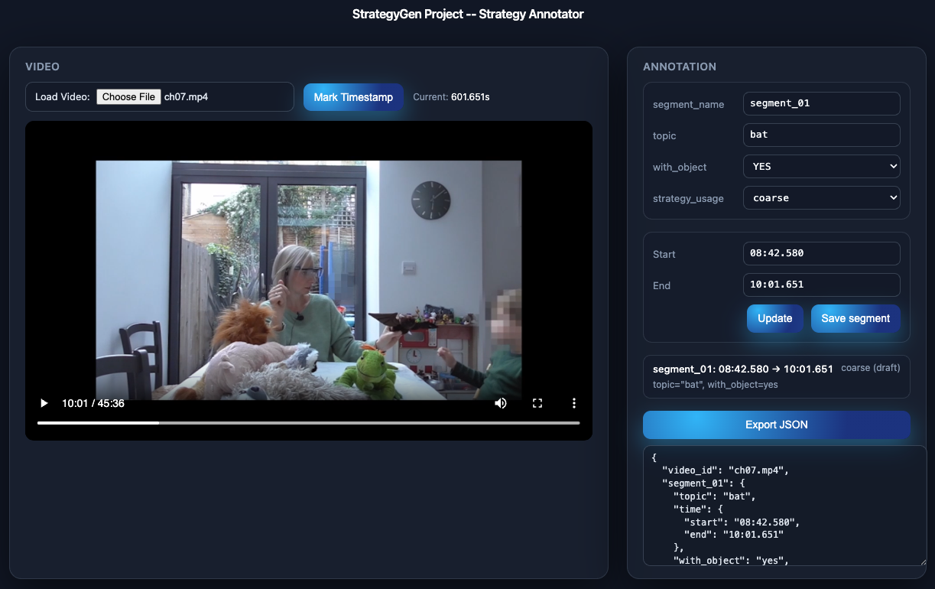Image resolution: width=935 pixels, height=589 pixels.
Task: Click the Choose File button
Action: (128, 97)
